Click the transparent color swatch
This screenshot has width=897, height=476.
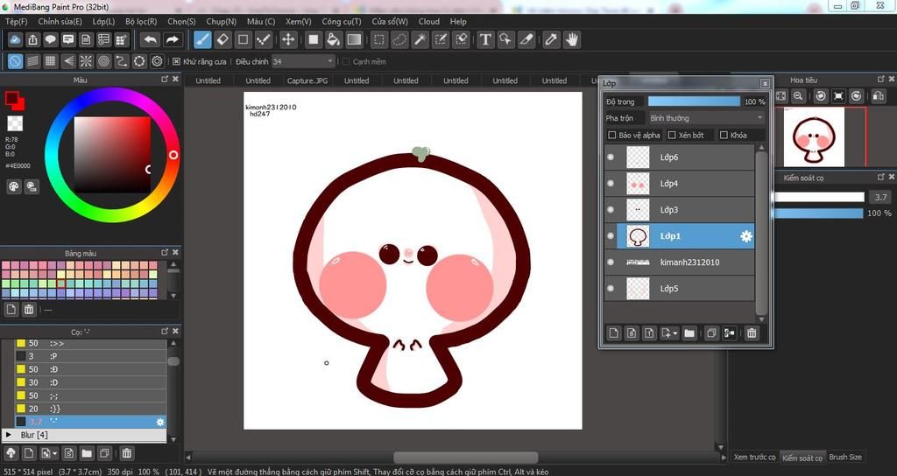[15, 122]
